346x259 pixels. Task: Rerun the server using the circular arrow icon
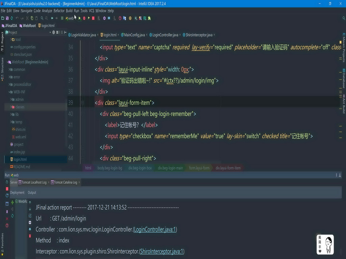point(7,181)
